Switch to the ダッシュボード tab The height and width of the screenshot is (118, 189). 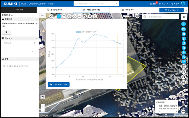click(x=55, y=10)
